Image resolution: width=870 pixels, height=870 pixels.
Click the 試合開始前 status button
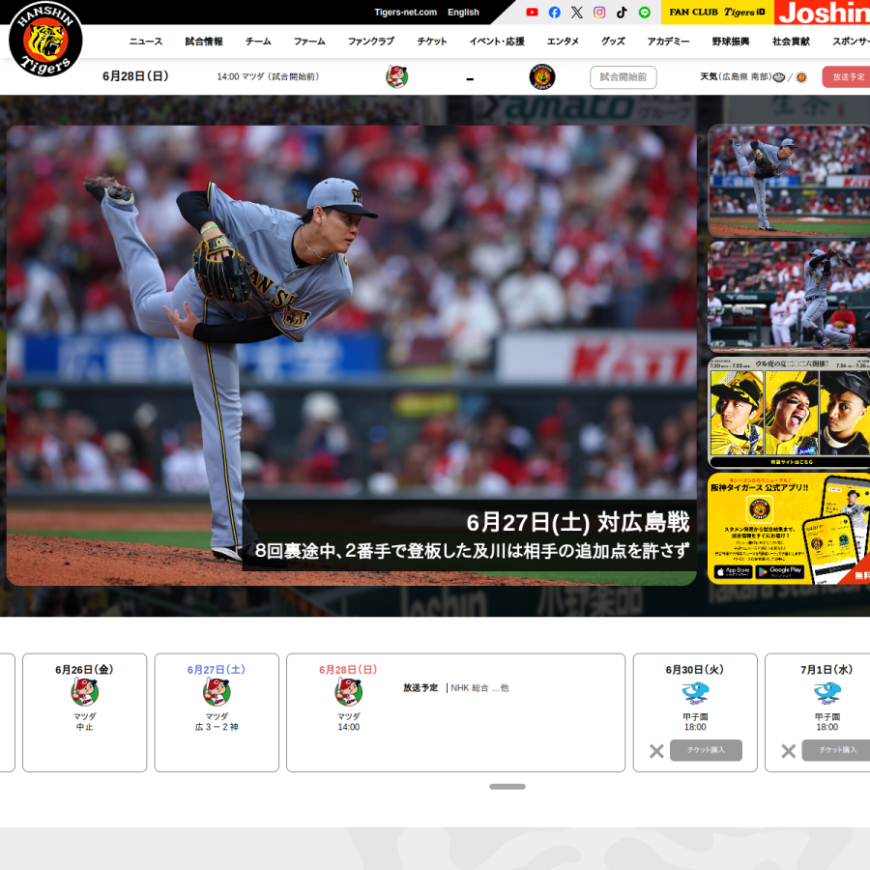623,77
